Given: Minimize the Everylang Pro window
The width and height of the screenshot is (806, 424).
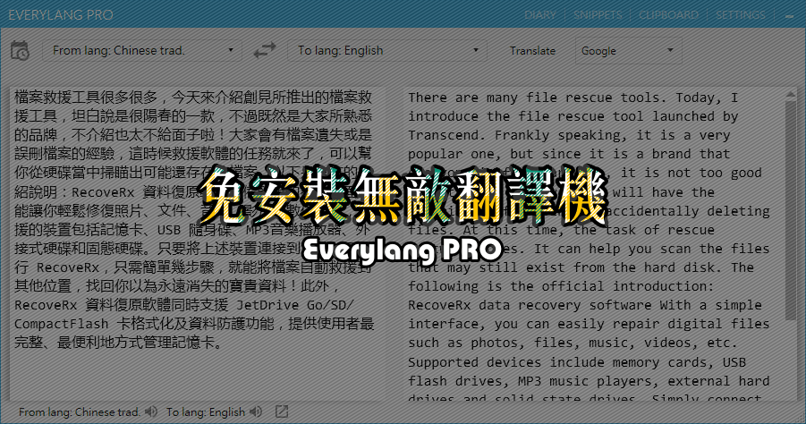Looking at the screenshot, I should pos(790,15).
